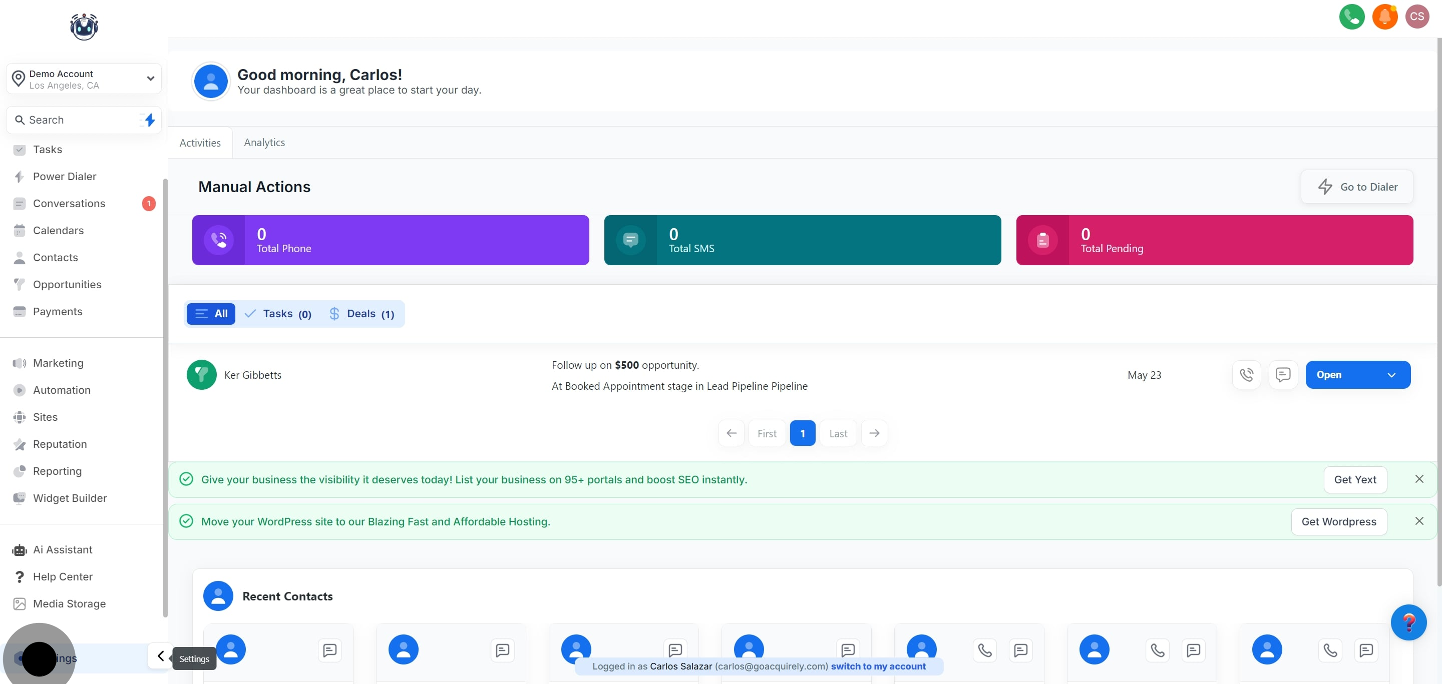Viewport: 1442px width, 684px height.
Task: Click the green phone icon in header
Action: pyautogui.click(x=1351, y=16)
